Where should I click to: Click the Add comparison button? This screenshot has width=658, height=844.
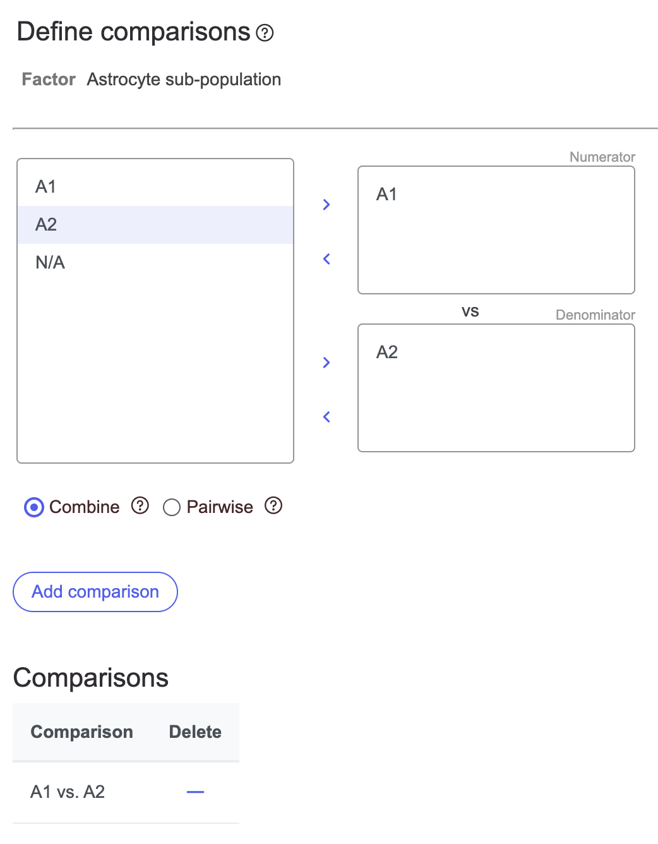95,592
